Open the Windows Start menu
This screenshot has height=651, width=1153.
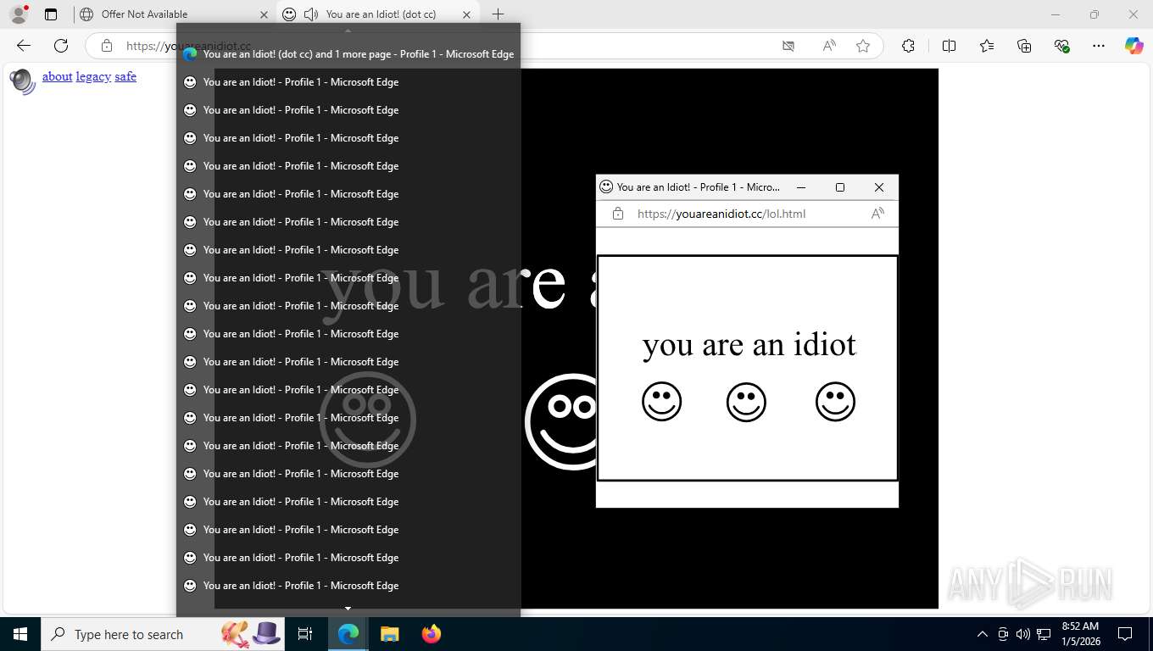click(x=20, y=634)
